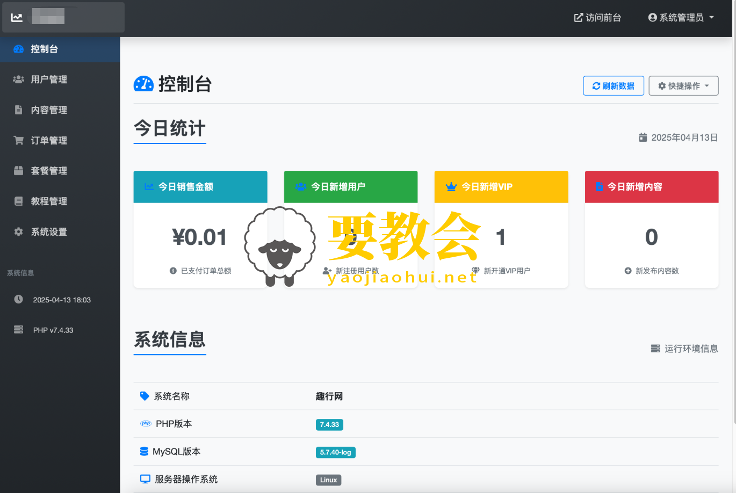Click the 2025年04月13日 date text
The height and width of the screenshot is (493, 736).
coord(684,137)
